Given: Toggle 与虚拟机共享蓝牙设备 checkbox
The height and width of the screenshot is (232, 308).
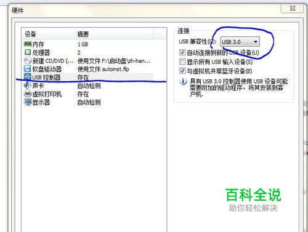Looking at the screenshot, I should [182, 71].
